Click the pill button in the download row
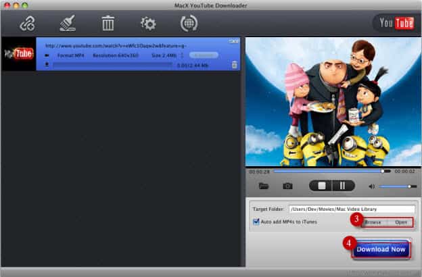 click(x=204, y=55)
